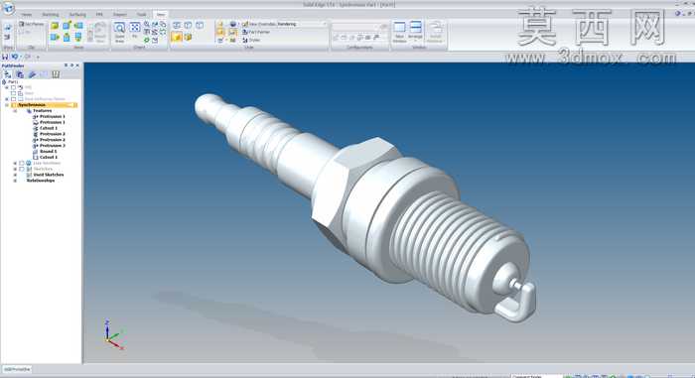
Task: Click the Zoom Area button
Action: 120,33
